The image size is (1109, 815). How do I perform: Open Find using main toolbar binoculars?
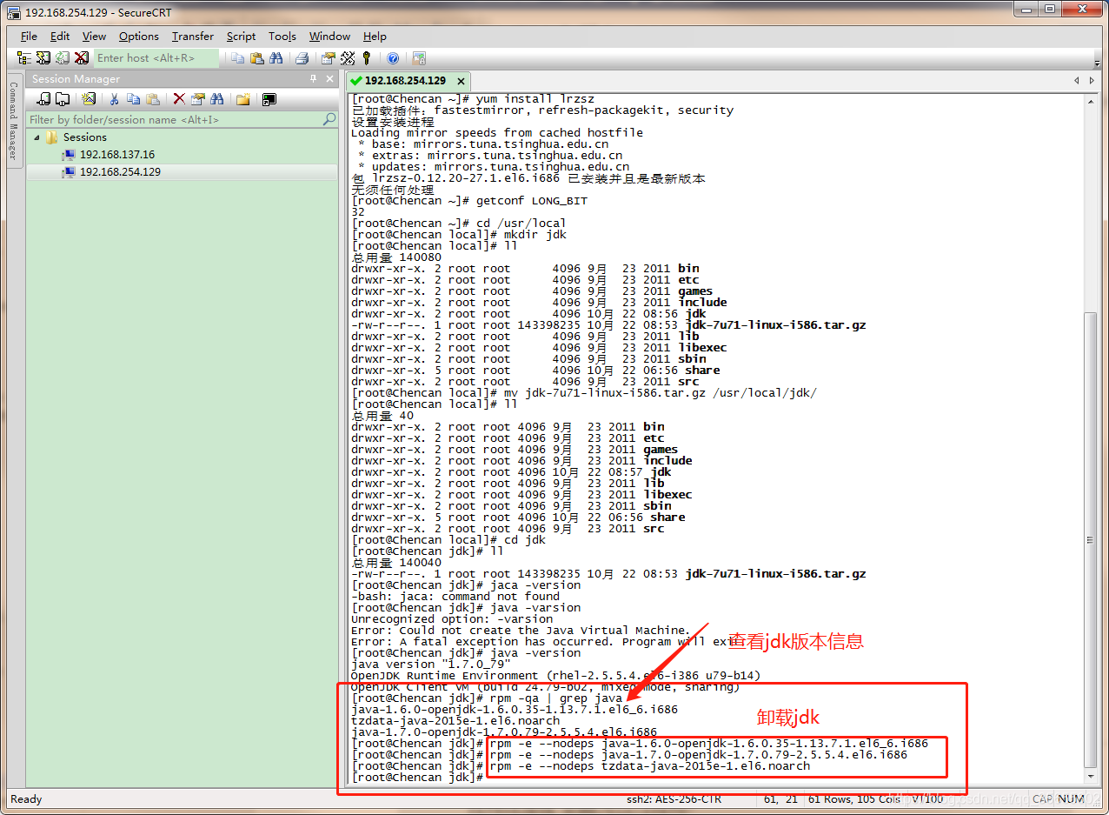[276, 58]
